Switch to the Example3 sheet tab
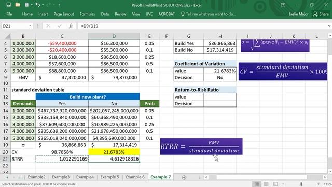 61,177
